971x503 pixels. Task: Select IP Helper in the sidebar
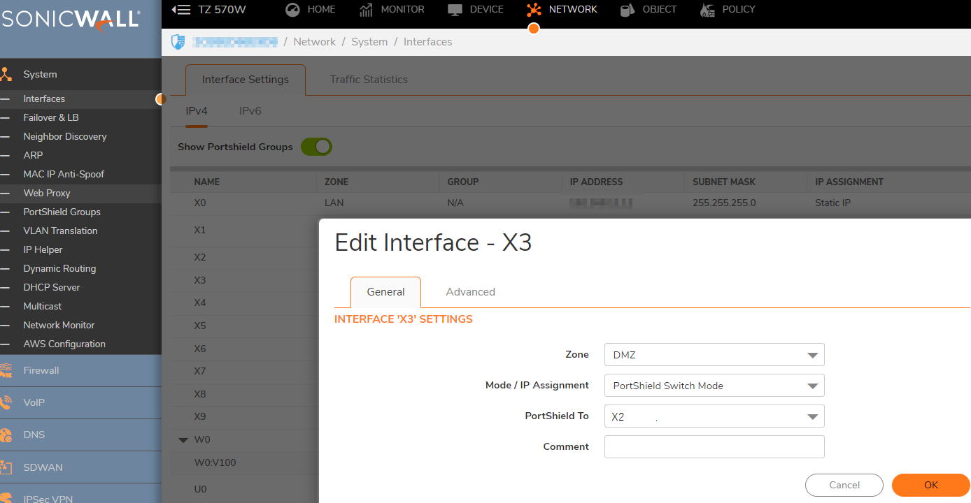[43, 249]
